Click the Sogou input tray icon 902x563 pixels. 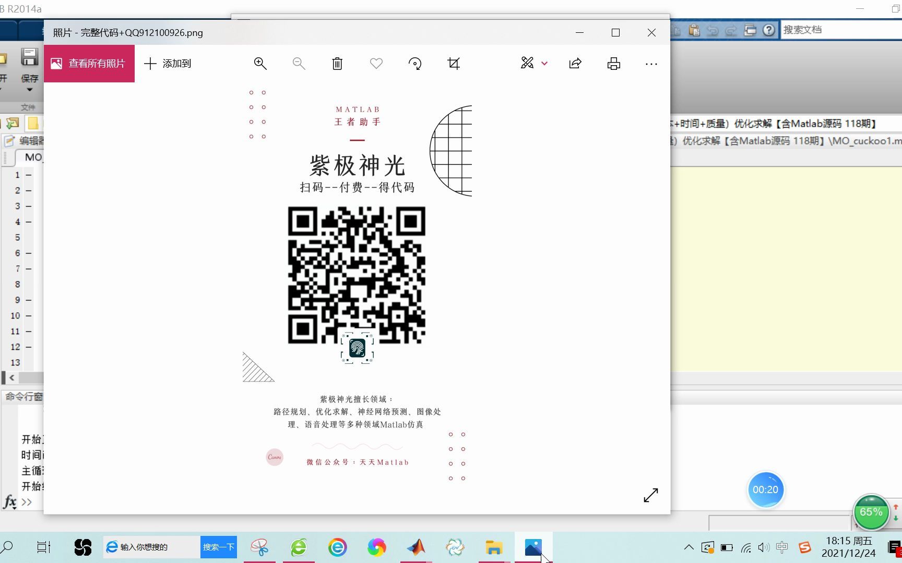[x=805, y=547]
